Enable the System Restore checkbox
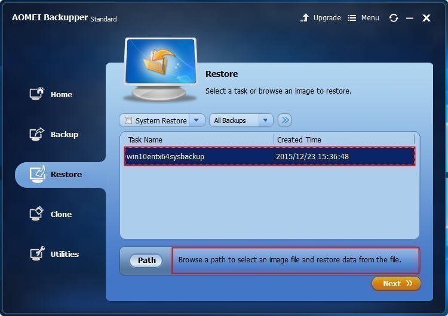This screenshot has height=316, width=448. 128,120
